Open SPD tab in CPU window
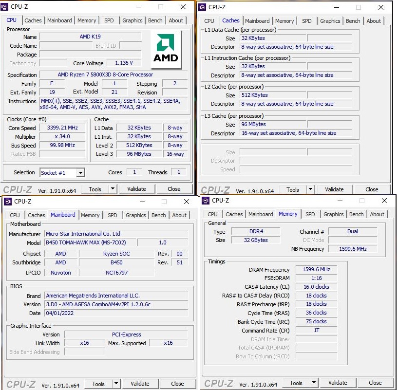 109,20
